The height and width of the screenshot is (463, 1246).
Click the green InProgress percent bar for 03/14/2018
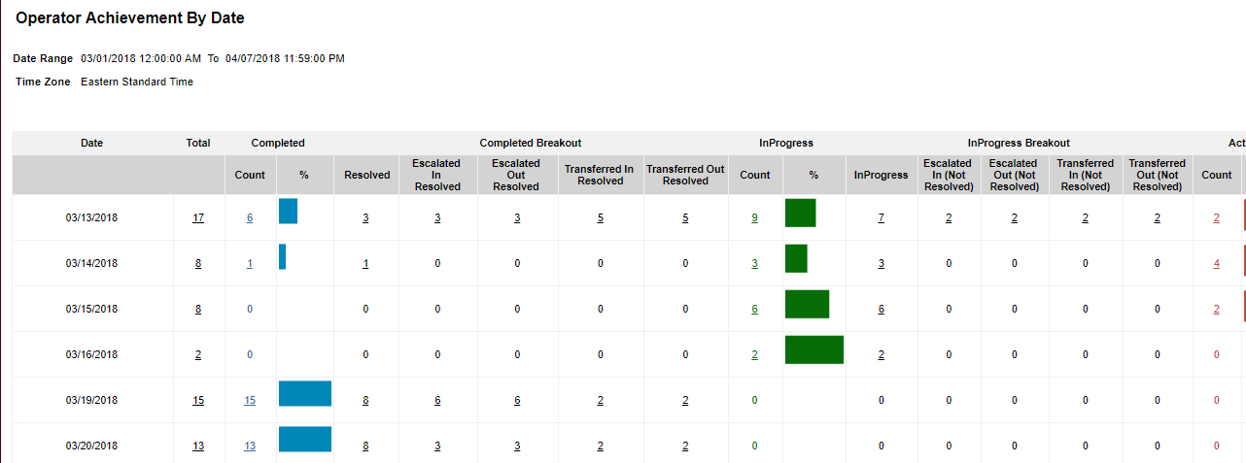click(x=796, y=258)
